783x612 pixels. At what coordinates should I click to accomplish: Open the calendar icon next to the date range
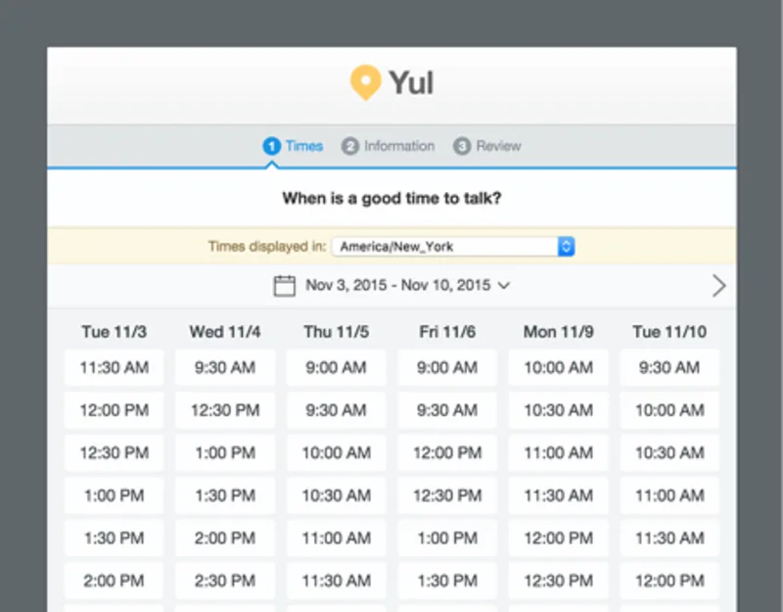pos(284,285)
